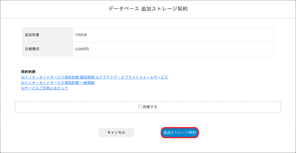The width and height of the screenshot is (296, 153).
Task: Click the 100GB capacity value cell
Action: (x=173, y=35)
